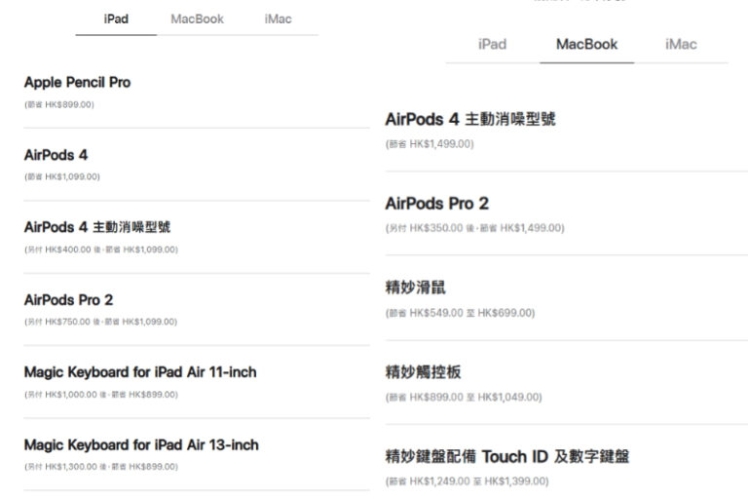The height and width of the screenshot is (499, 748).
Task: Open the iMac tab above the 精妙滑鼠 list
Action: (x=681, y=45)
